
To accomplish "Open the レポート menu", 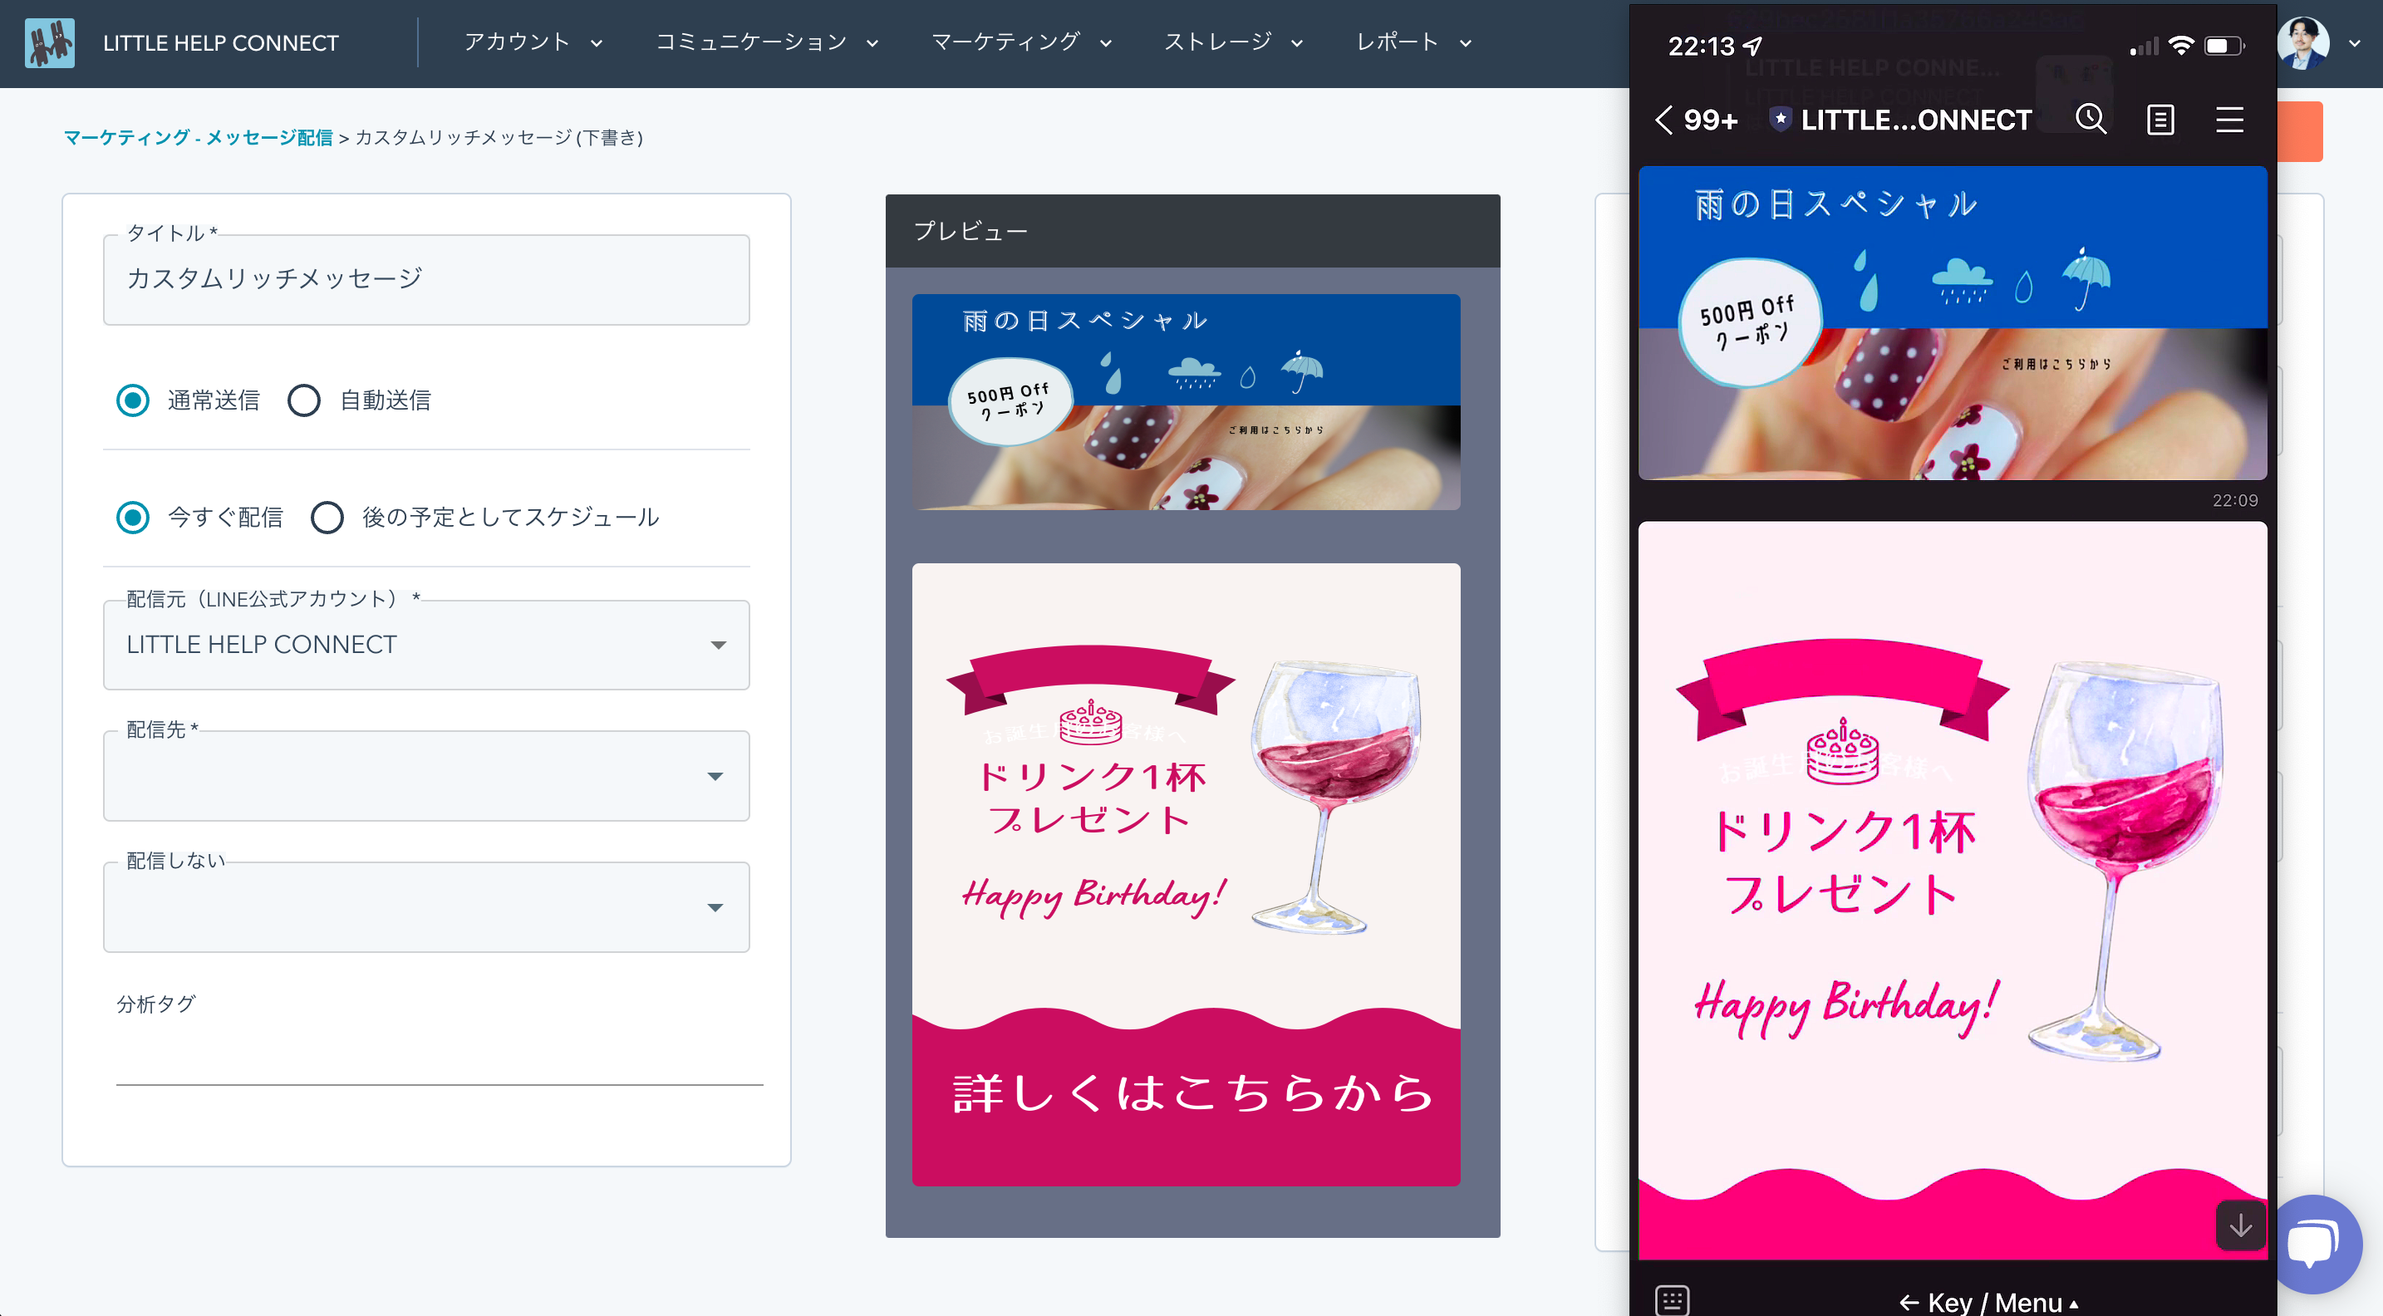I will click(x=1413, y=42).
